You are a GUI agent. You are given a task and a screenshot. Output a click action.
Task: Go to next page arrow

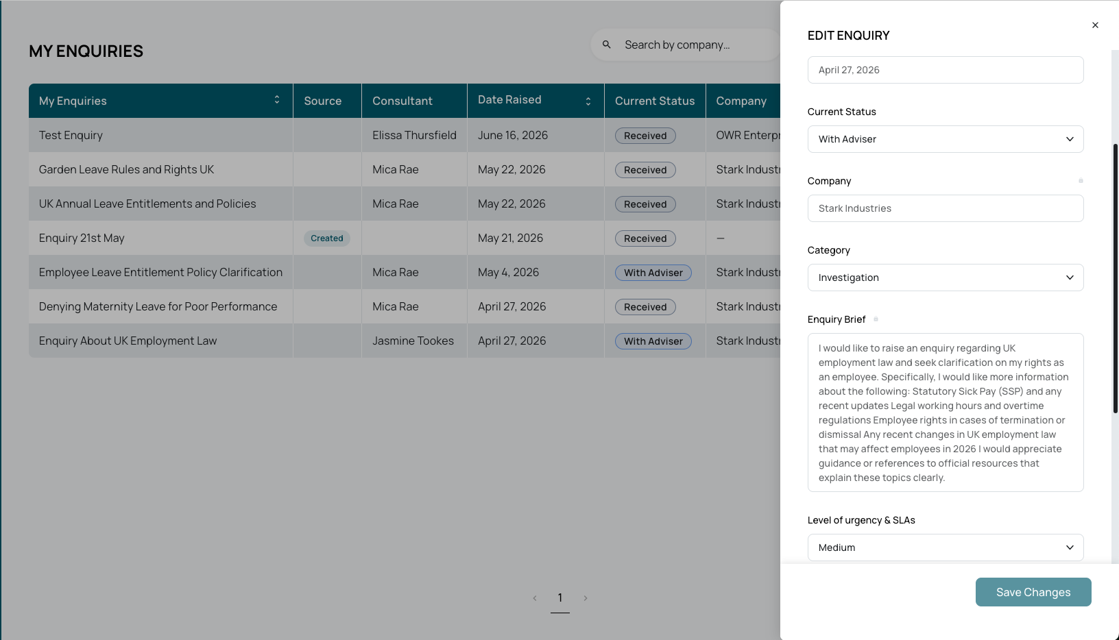tap(586, 598)
